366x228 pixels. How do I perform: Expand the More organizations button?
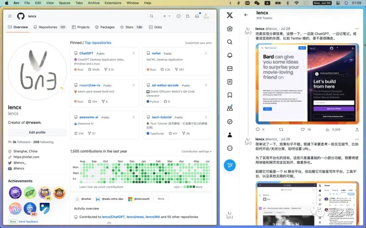[x=161, y=199]
